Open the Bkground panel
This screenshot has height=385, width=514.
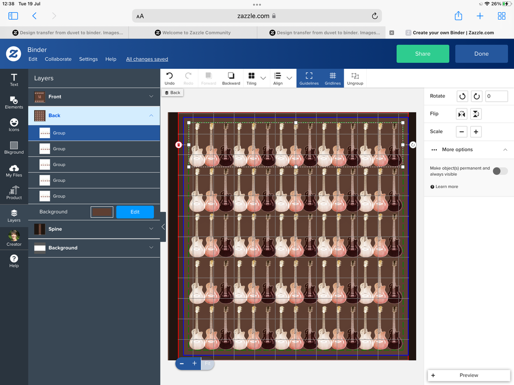14,148
